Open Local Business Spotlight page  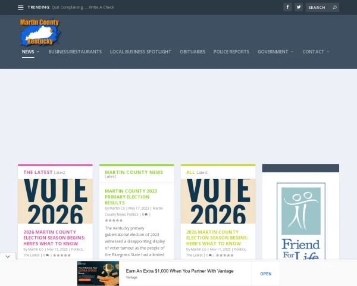coord(140,52)
